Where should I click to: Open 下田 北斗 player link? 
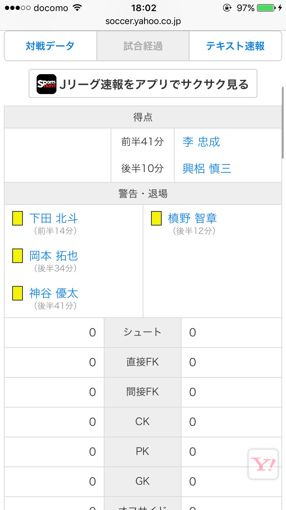54,218
